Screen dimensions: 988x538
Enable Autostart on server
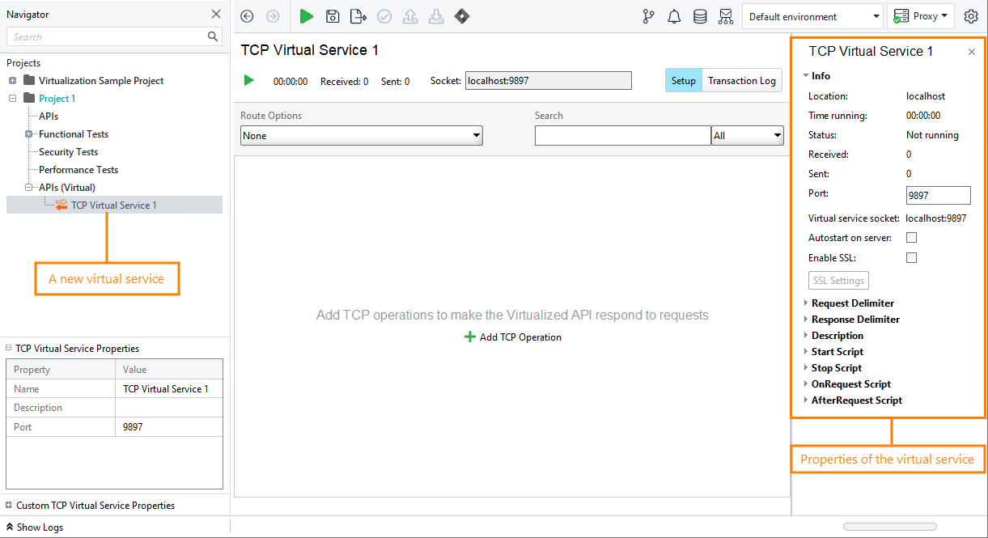click(911, 237)
